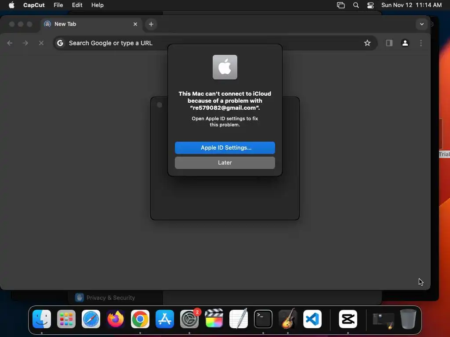Open minimized window thumbnail in Dock
The width and height of the screenshot is (450, 337).
(383, 321)
